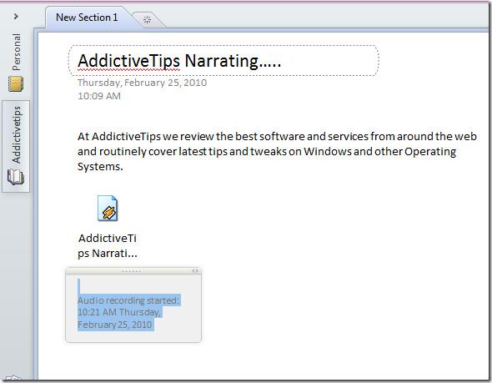The width and height of the screenshot is (492, 383).
Task: Click the text line ending Operating
Action: (267, 152)
